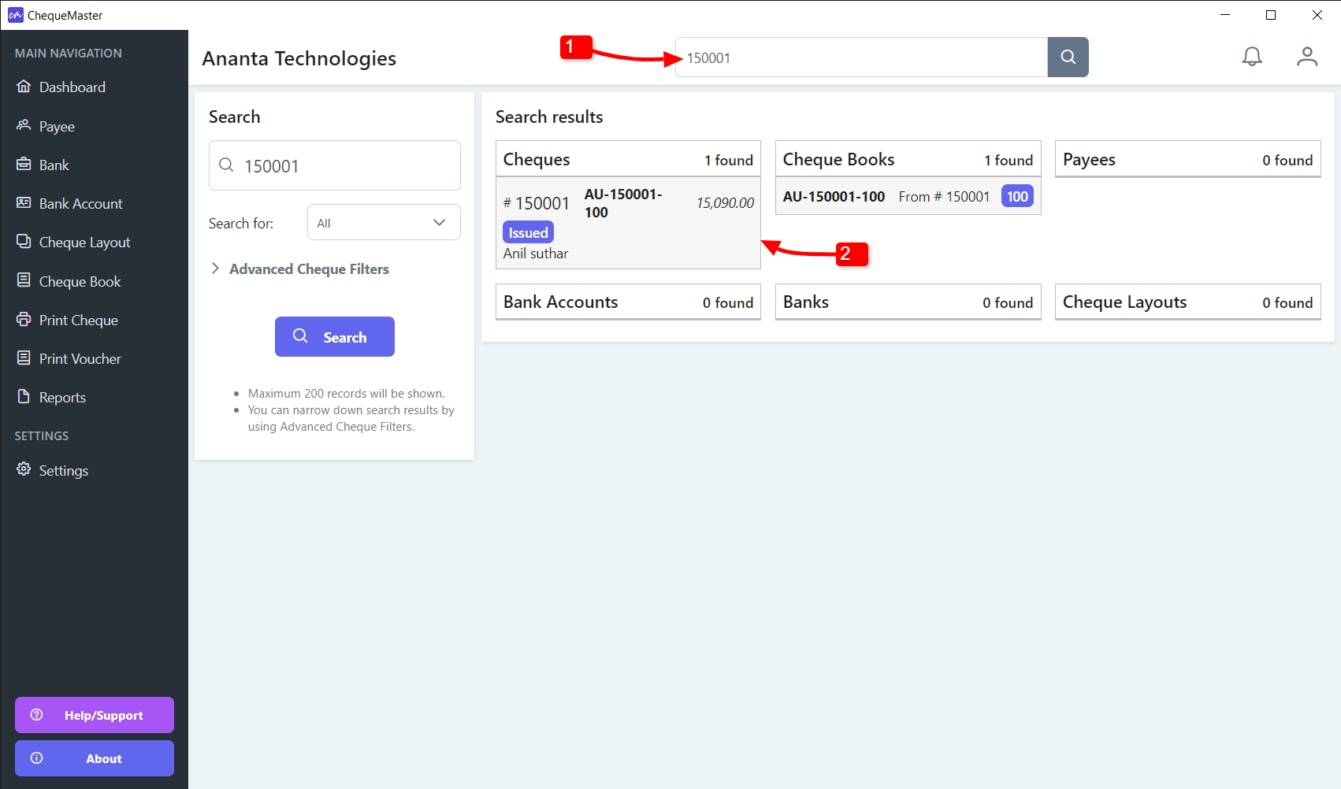Image resolution: width=1341 pixels, height=789 pixels.
Task: Minimize the ChequeMaster window
Action: (1225, 15)
